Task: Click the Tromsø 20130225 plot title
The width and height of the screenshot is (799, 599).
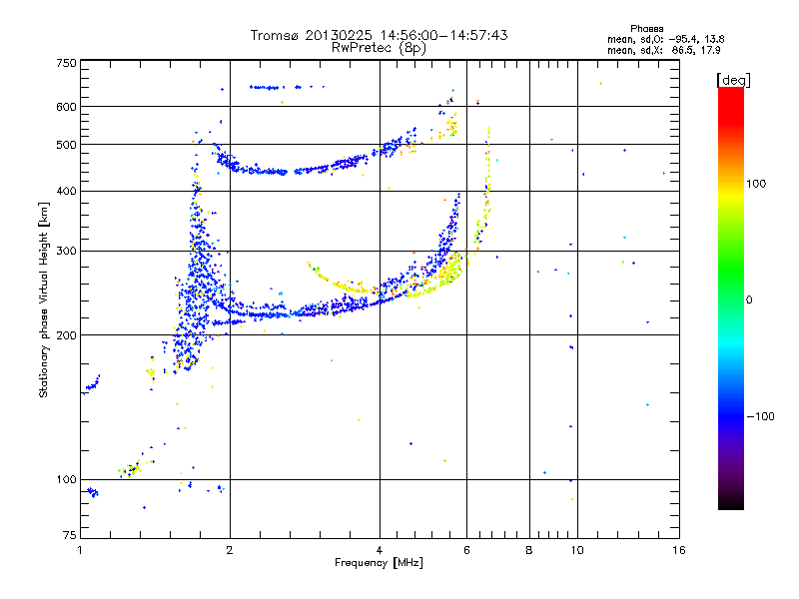Action: point(379,35)
